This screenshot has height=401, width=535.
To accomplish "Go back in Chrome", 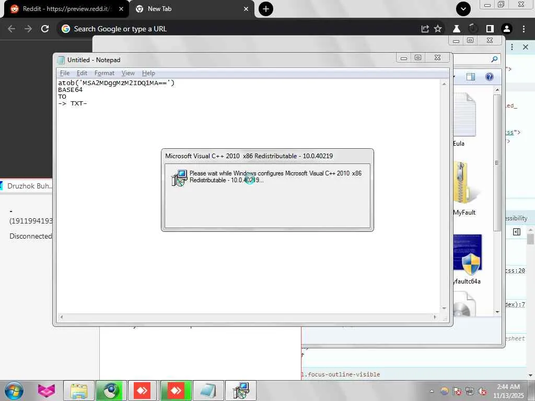I will [11, 29].
